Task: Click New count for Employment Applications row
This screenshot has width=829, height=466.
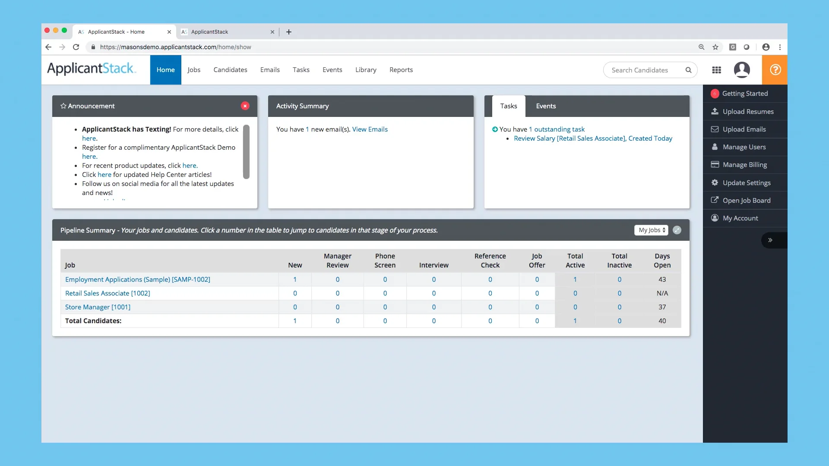Action: (295, 280)
